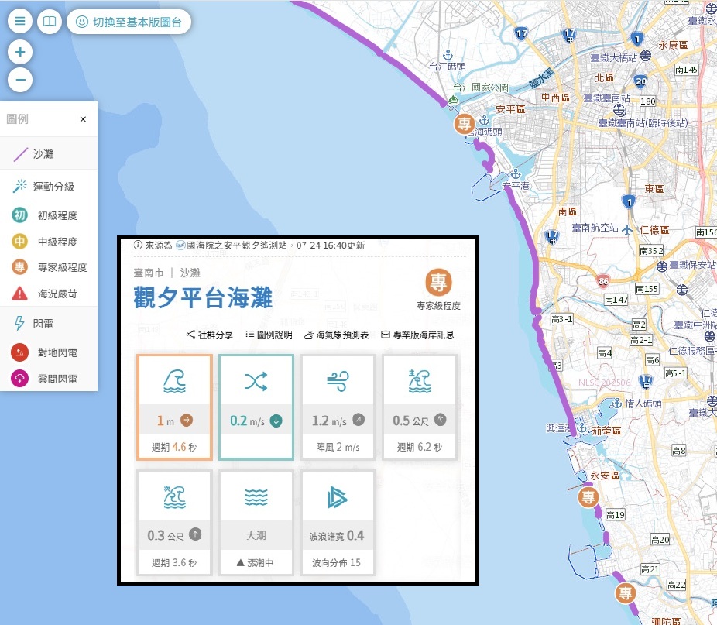The height and width of the screenshot is (625, 717).
Task: Zoom out of the map
Action: tap(20, 80)
